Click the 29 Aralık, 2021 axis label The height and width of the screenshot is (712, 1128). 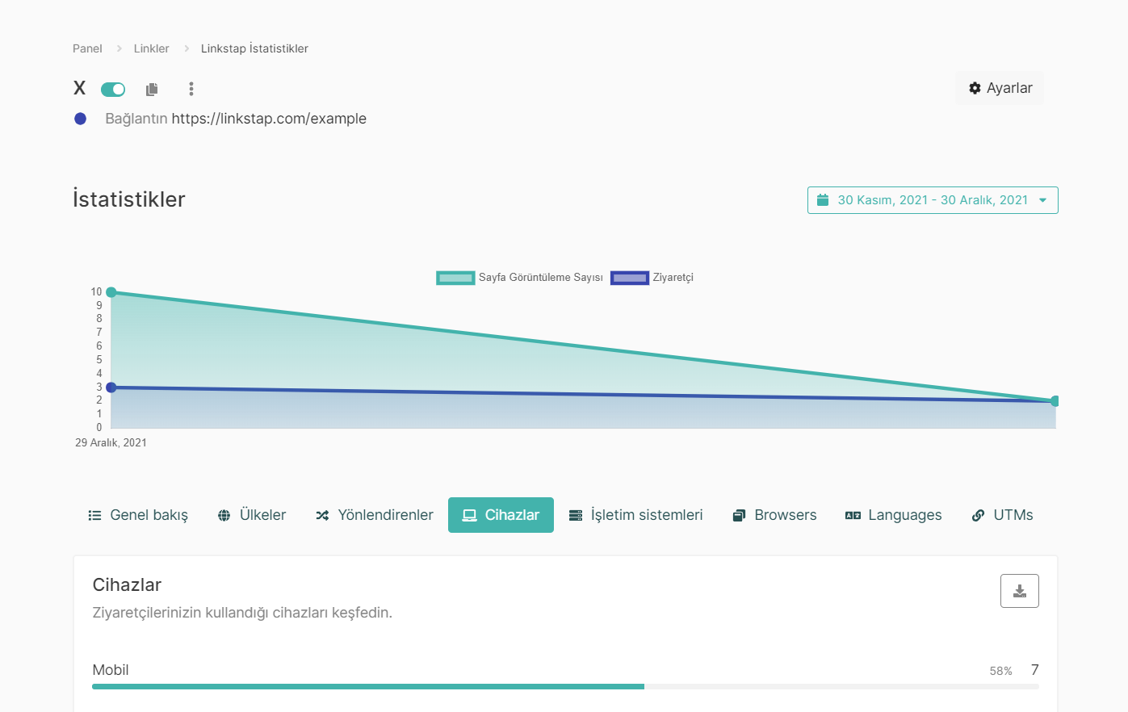(111, 442)
